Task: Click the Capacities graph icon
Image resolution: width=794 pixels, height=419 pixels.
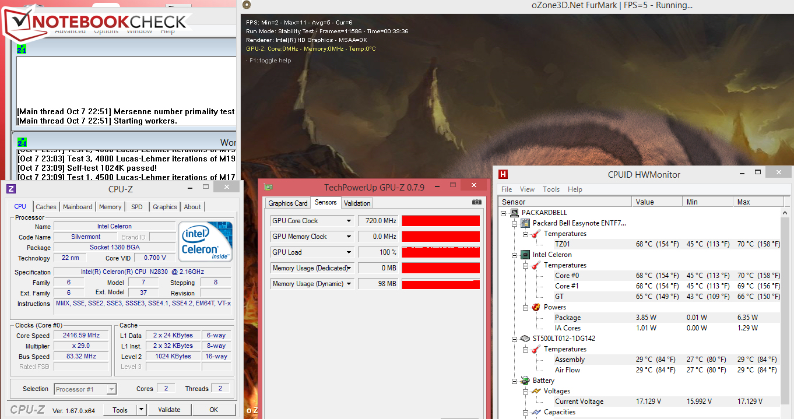Action: coord(536,412)
